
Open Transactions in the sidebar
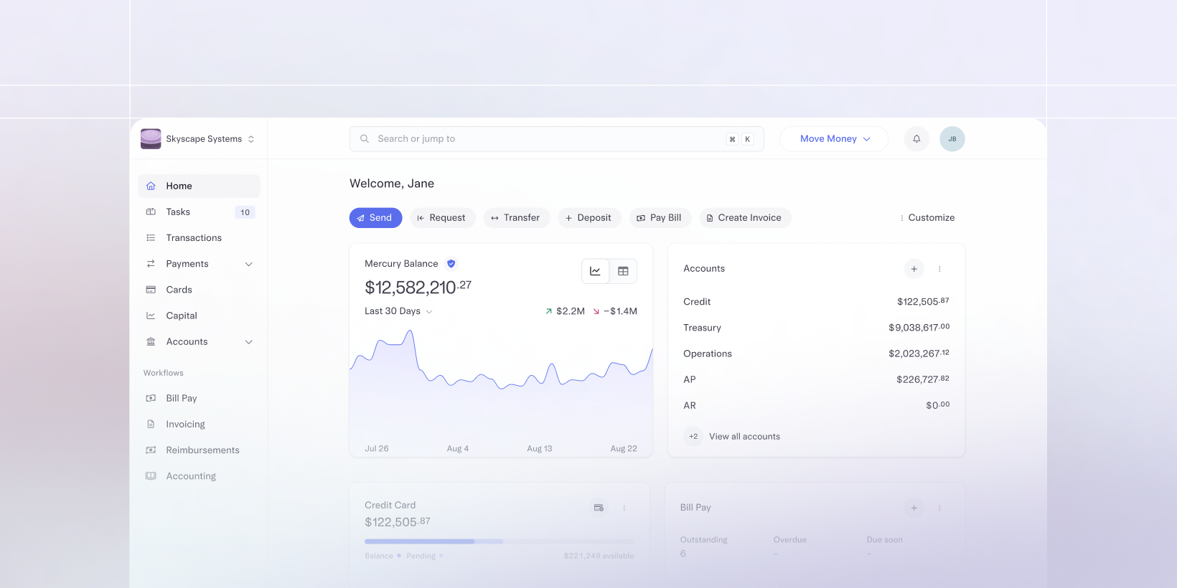click(x=199, y=238)
